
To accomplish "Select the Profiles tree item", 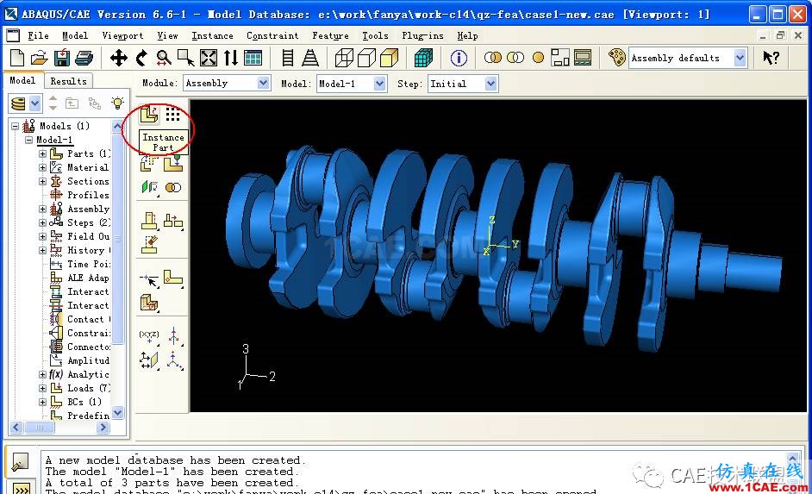I will click(88, 195).
